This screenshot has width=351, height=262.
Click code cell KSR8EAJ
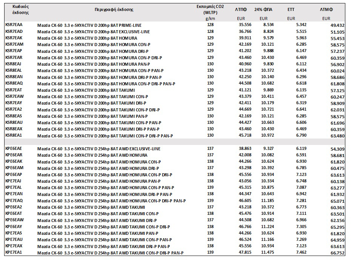coord(13,64)
